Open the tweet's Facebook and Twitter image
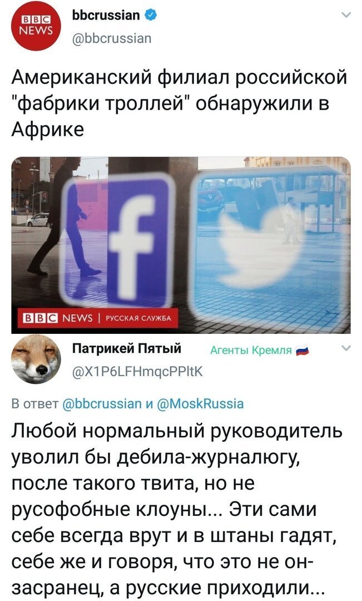This screenshot has height=601, width=362. pos(181,245)
